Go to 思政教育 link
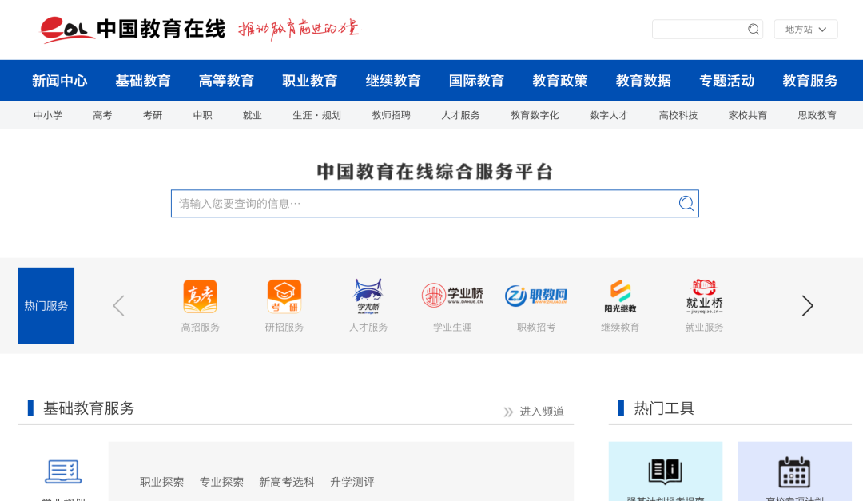 click(x=817, y=115)
